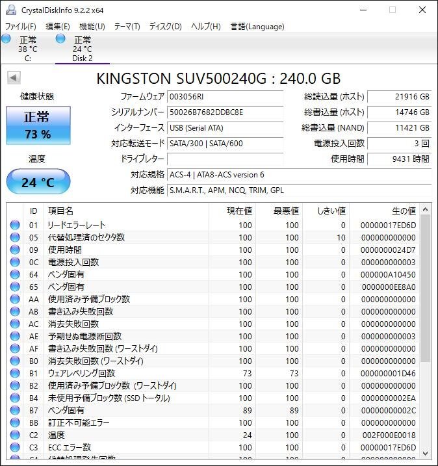Image resolution: width=438 pixels, height=466 pixels.
Task: Click the ID column header
Action: pos(33,211)
